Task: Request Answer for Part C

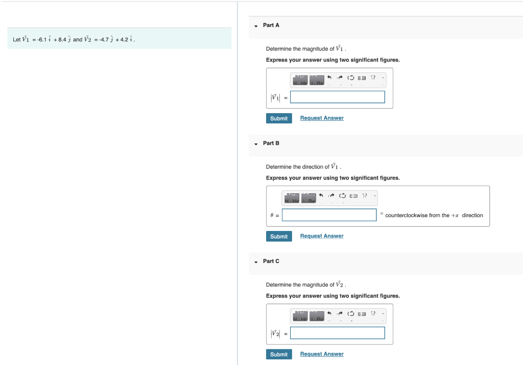Action: pos(322,354)
